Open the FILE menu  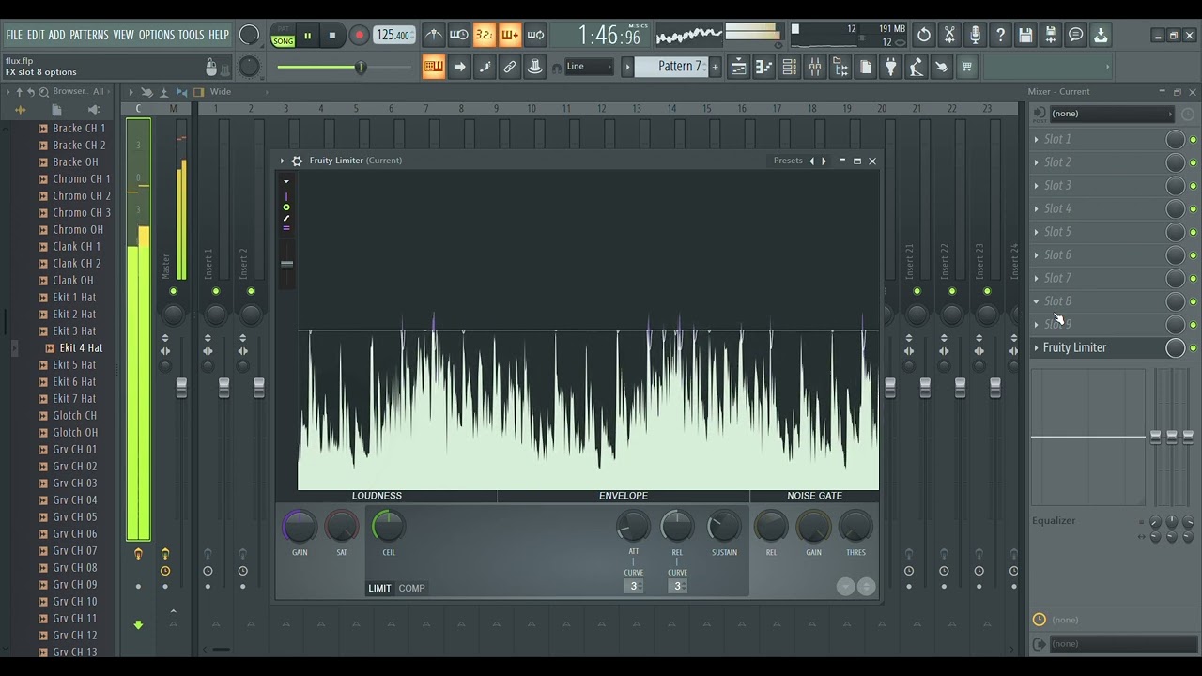(x=14, y=35)
